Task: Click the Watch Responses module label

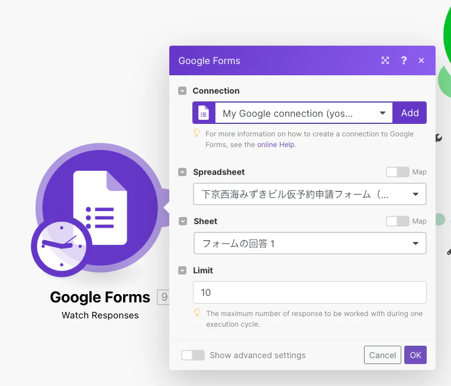Action: coord(100,315)
